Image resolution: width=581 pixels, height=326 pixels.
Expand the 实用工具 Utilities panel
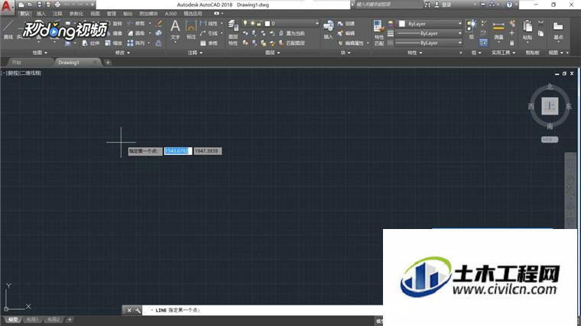pyautogui.click(x=503, y=53)
